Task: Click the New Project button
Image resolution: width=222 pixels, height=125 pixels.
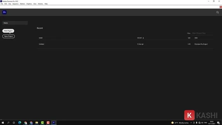Action: click(8, 31)
